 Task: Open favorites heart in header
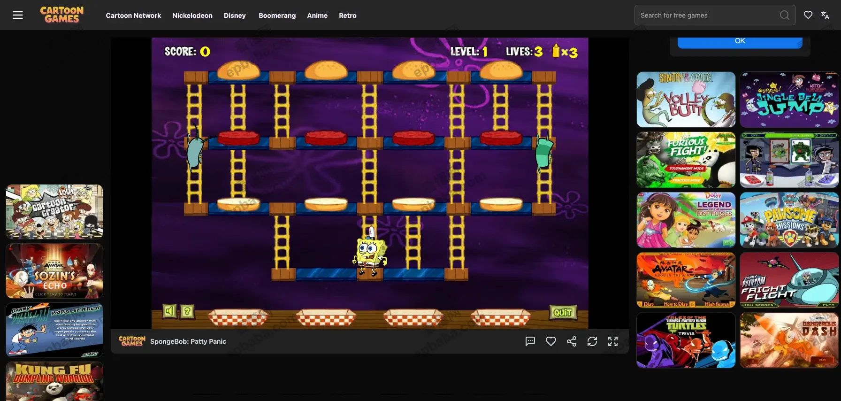click(808, 15)
